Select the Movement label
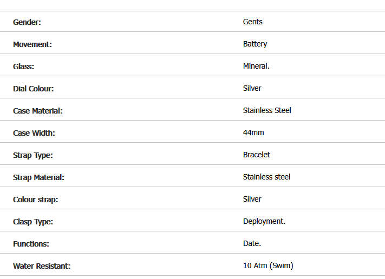385x279 pixels. point(32,44)
